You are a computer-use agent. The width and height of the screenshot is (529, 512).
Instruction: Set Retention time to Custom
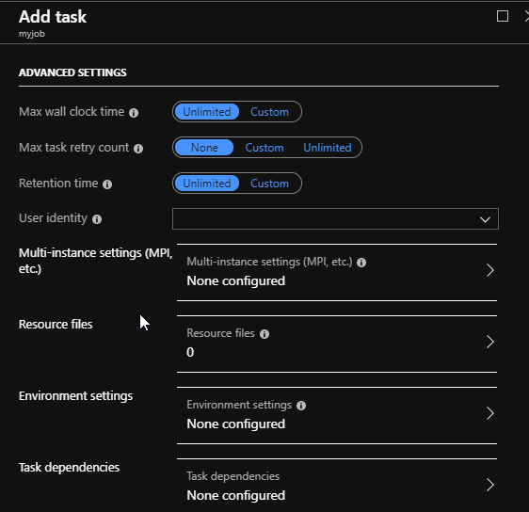[x=269, y=184]
